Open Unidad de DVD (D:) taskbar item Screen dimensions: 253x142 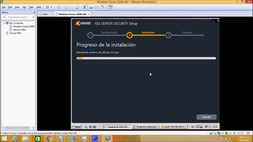tap(117, 127)
